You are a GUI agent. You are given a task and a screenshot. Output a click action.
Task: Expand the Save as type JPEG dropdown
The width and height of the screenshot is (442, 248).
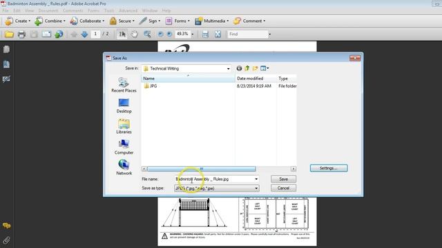tap(256, 188)
